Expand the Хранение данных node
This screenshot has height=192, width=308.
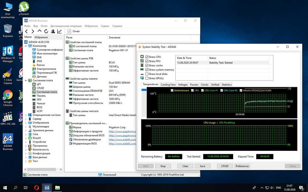(26, 130)
